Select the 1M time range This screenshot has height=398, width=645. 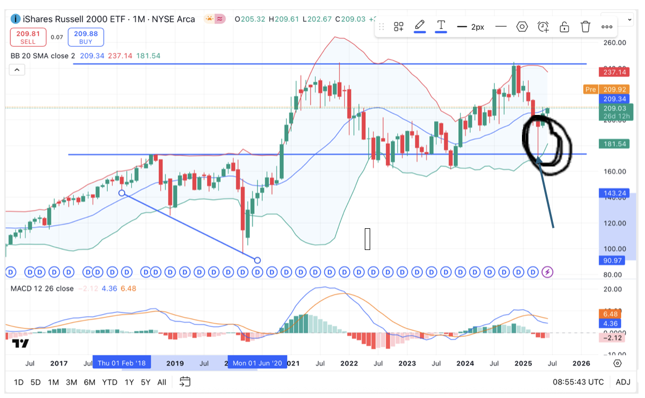(x=53, y=382)
